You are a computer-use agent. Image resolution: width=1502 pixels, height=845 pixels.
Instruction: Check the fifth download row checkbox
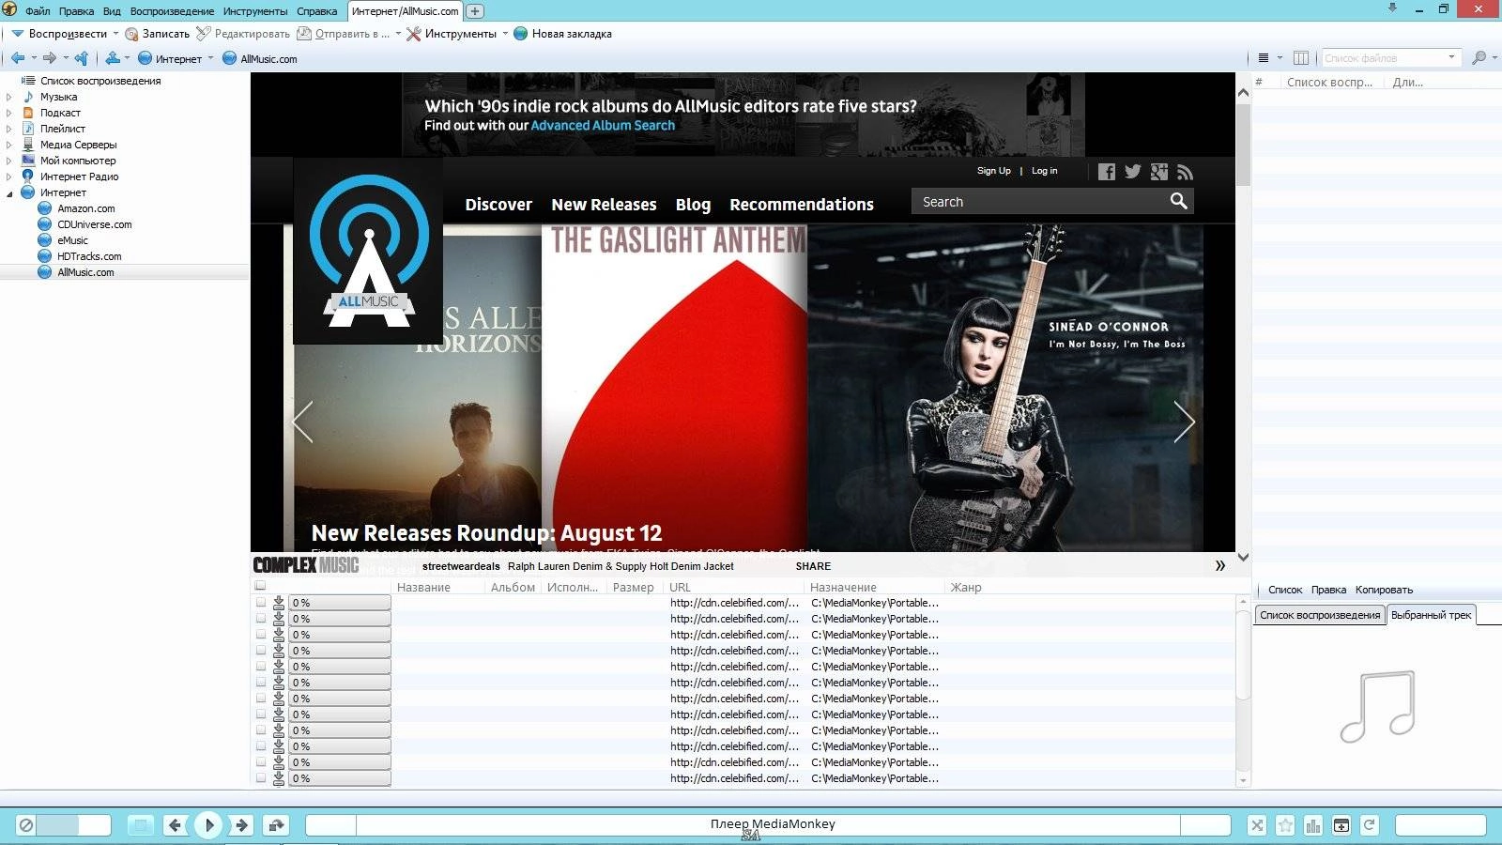(261, 667)
